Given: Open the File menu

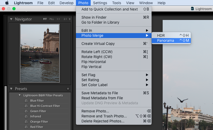Looking at the screenshot, I should point(40,3).
